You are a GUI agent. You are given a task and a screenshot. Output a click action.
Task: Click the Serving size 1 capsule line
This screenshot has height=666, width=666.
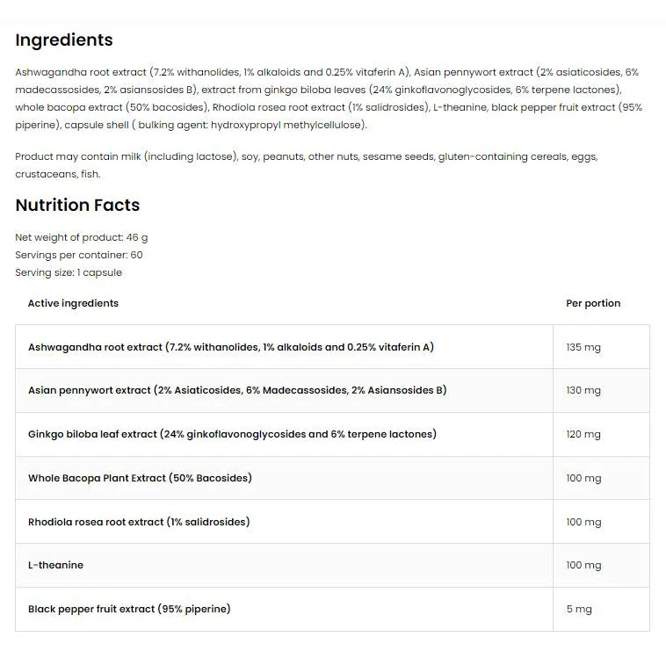tap(69, 272)
